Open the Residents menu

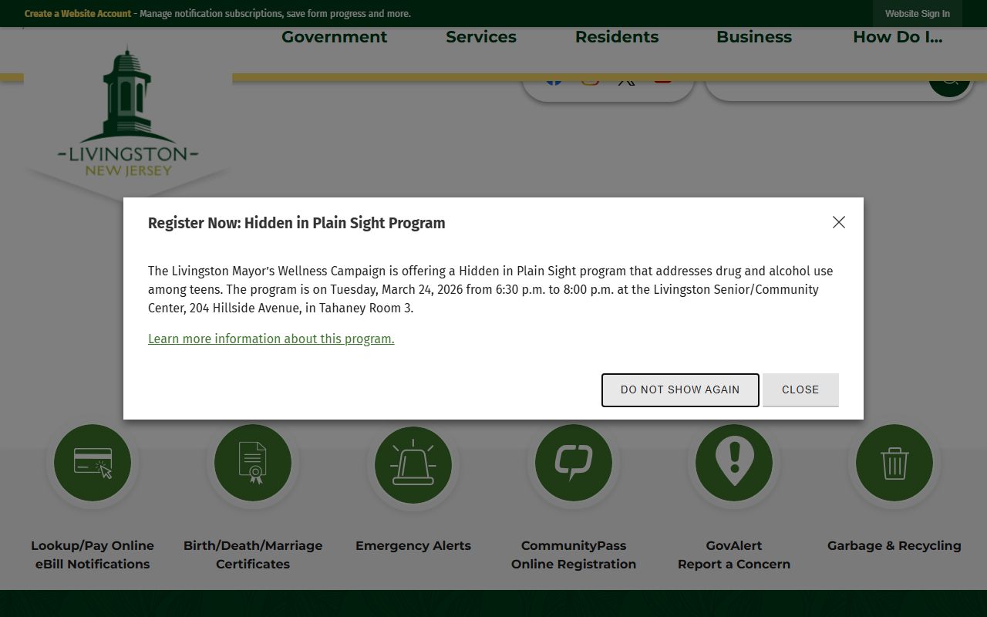tap(617, 37)
